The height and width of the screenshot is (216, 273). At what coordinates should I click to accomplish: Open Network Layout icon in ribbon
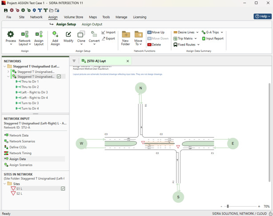coord(25,34)
